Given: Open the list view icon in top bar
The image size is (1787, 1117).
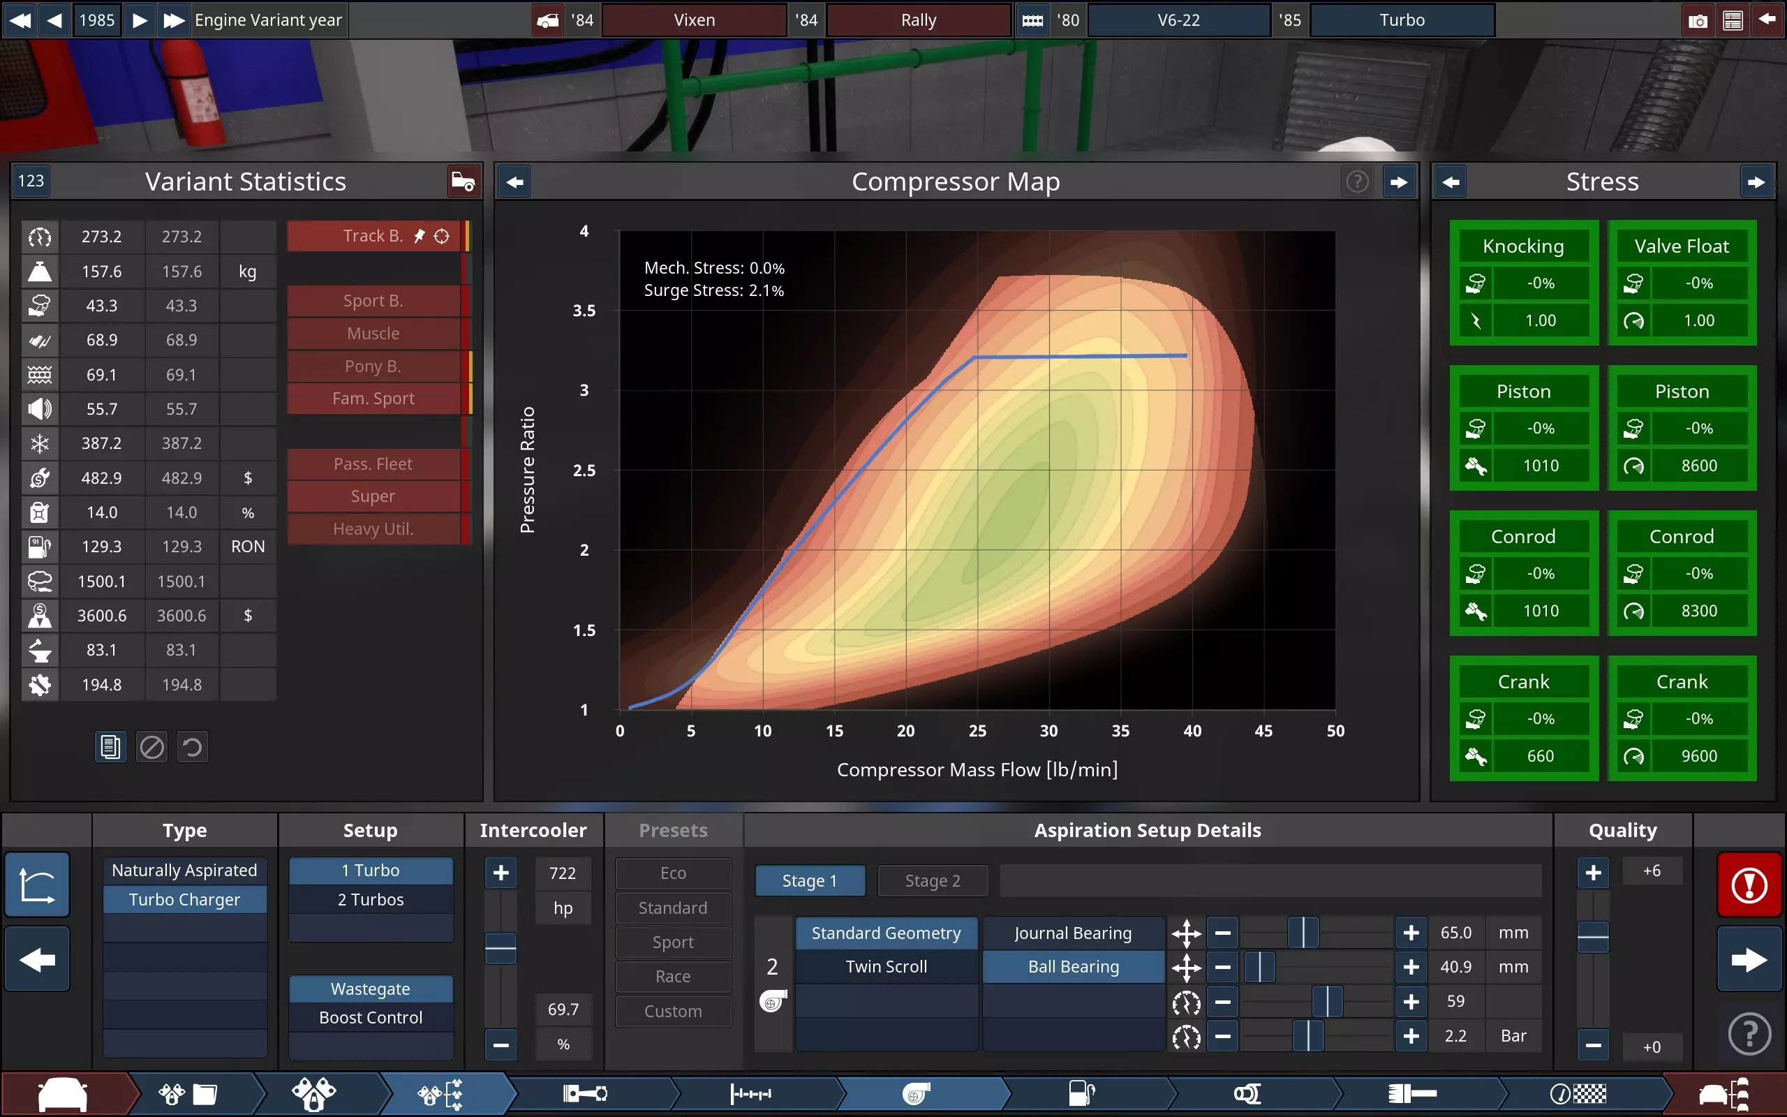Looking at the screenshot, I should click(1733, 21).
